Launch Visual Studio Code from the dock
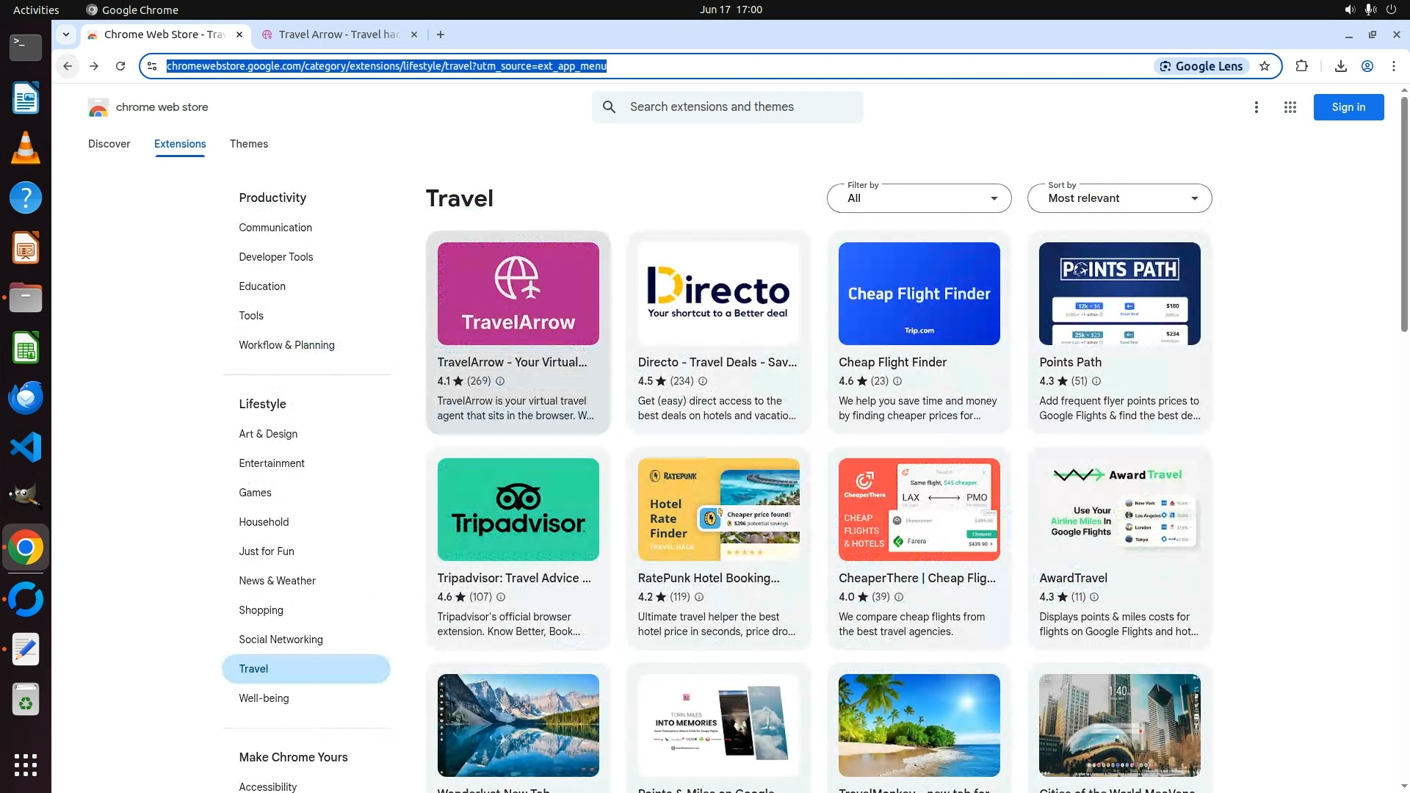Screen dimensions: 1410x793 (26, 447)
